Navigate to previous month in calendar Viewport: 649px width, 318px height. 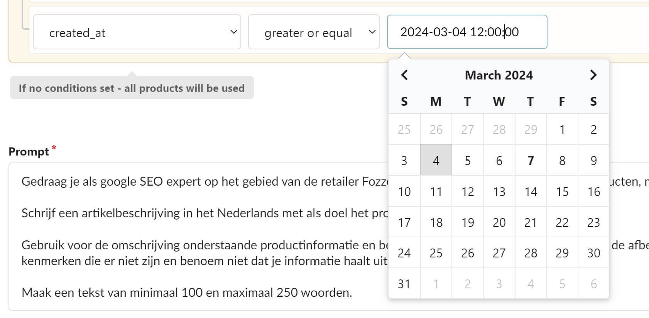404,75
